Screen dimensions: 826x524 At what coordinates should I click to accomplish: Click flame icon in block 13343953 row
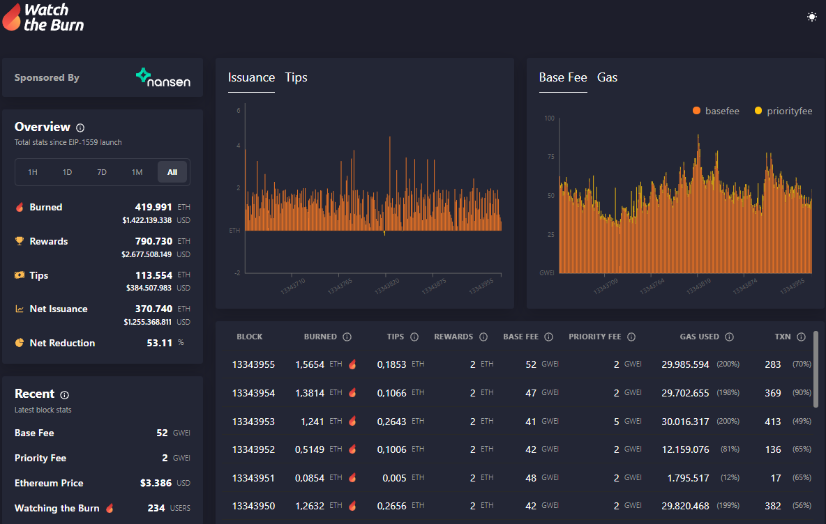(352, 421)
